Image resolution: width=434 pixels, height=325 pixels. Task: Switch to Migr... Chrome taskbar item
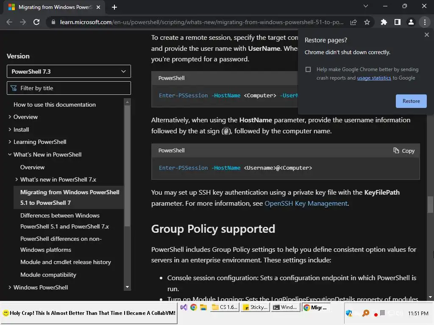click(316, 307)
